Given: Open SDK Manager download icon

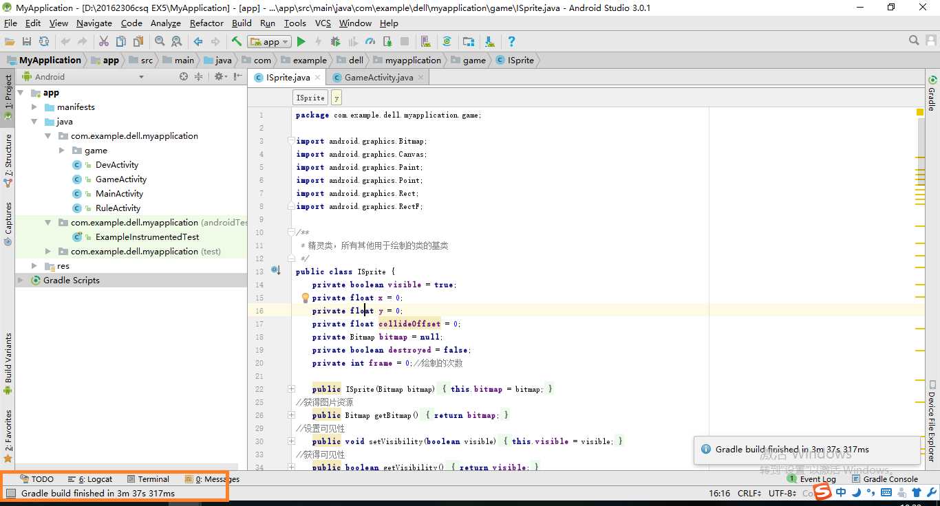Looking at the screenshot, I should coord(489,42).
